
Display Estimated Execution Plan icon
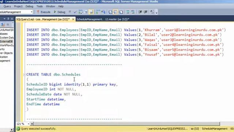click(80, 12)
